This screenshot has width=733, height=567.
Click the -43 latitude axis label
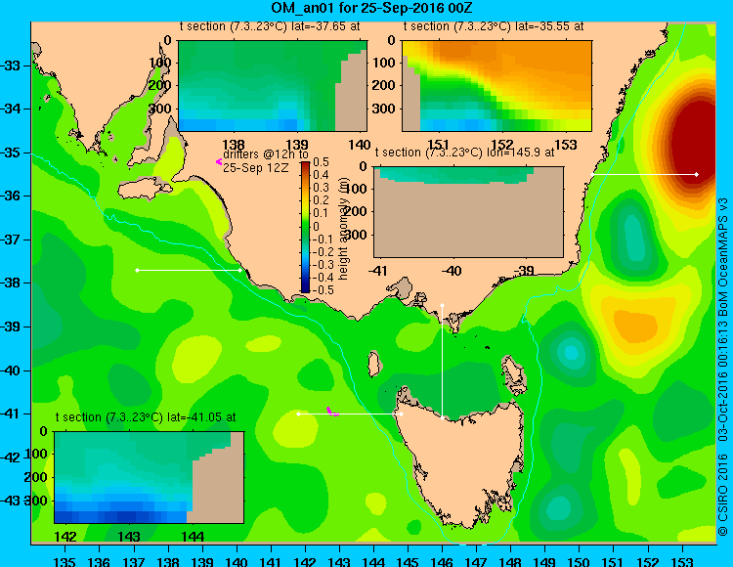11,501
